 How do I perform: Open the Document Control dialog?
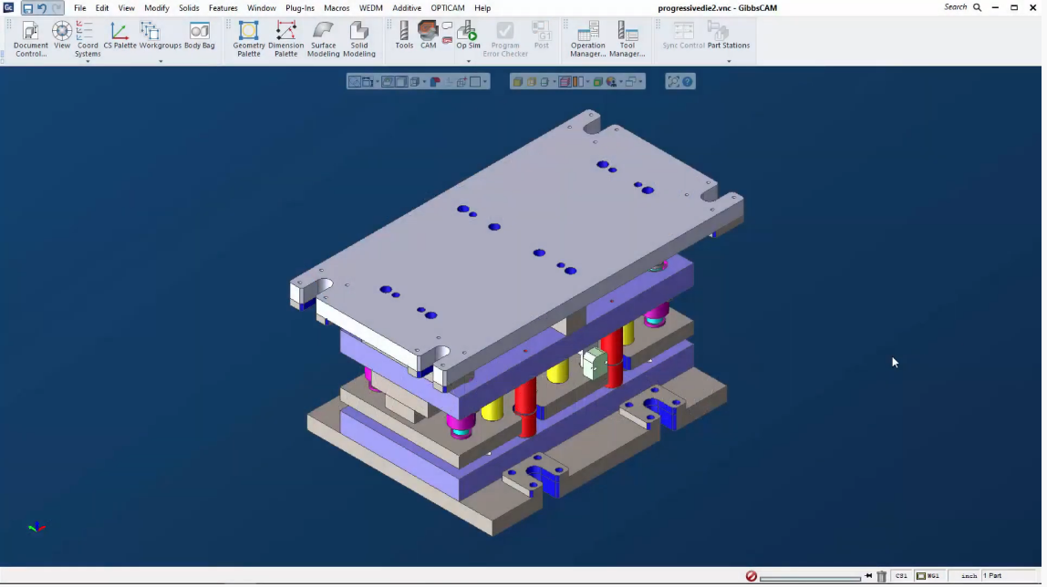point(31,38)
